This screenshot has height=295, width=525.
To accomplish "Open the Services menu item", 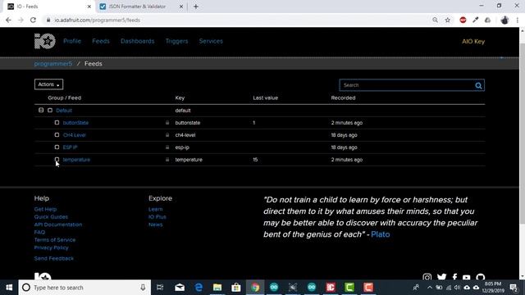I will (x=211, y=41).
